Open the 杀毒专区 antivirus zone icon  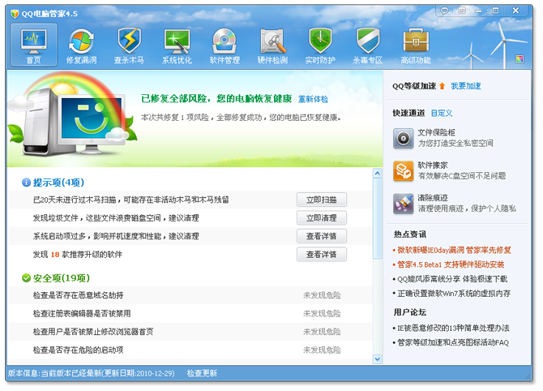[368, 45]
